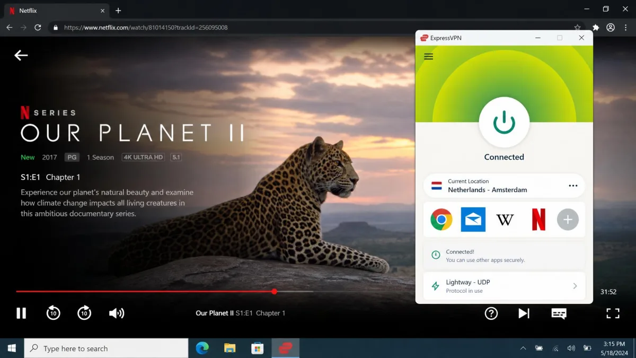Click the taskbar search box

click(106, 348)
